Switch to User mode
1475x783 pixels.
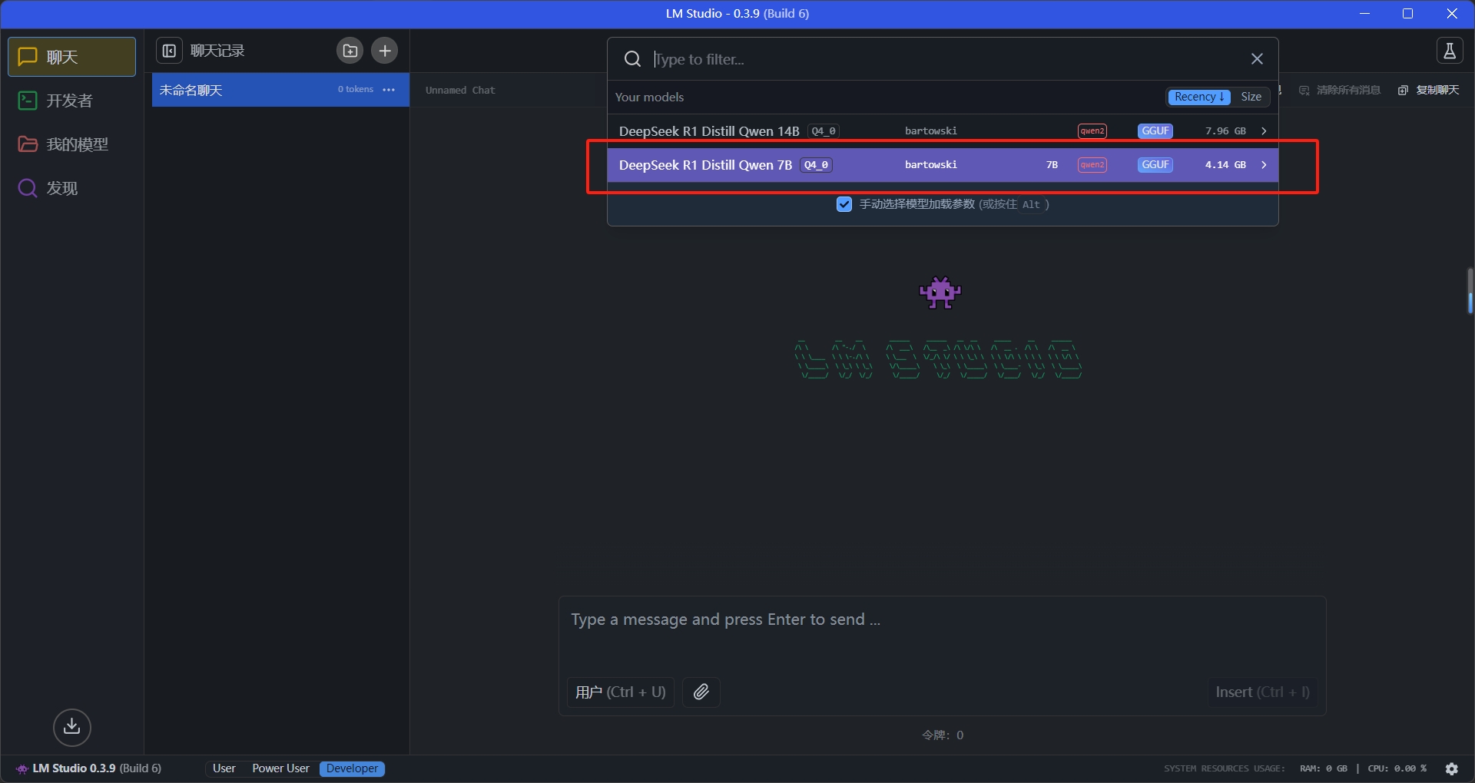click(224, 768)
